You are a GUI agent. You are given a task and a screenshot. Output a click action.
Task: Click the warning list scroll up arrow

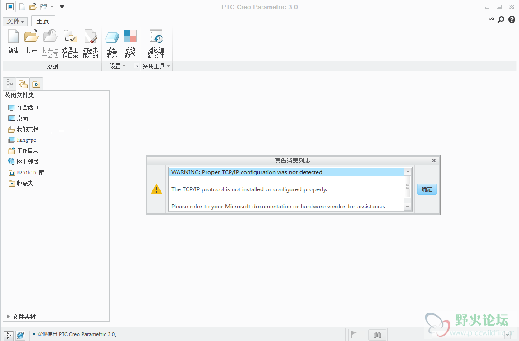pyautogui.click(x=408, y=171)
